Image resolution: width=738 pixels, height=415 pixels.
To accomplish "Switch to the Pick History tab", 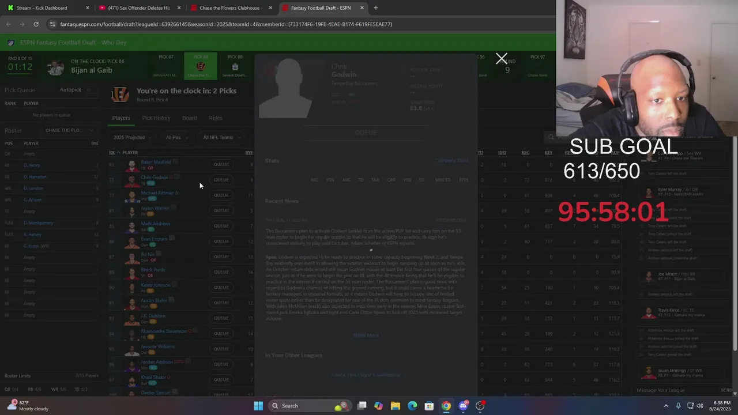I will point(156,118).
